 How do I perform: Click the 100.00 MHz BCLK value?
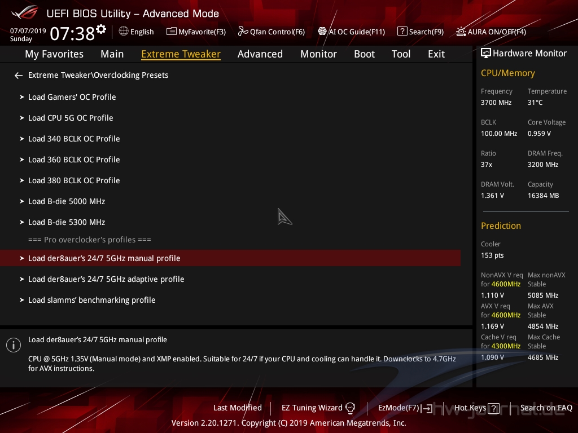coord(499,134)
